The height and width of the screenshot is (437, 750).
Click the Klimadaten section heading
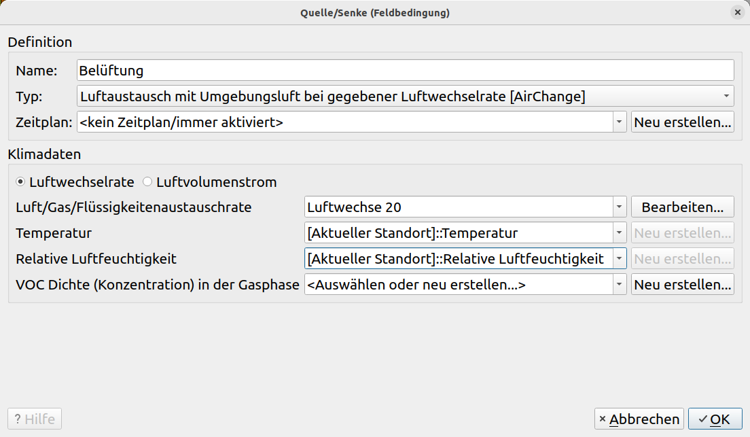coord(44,154)
